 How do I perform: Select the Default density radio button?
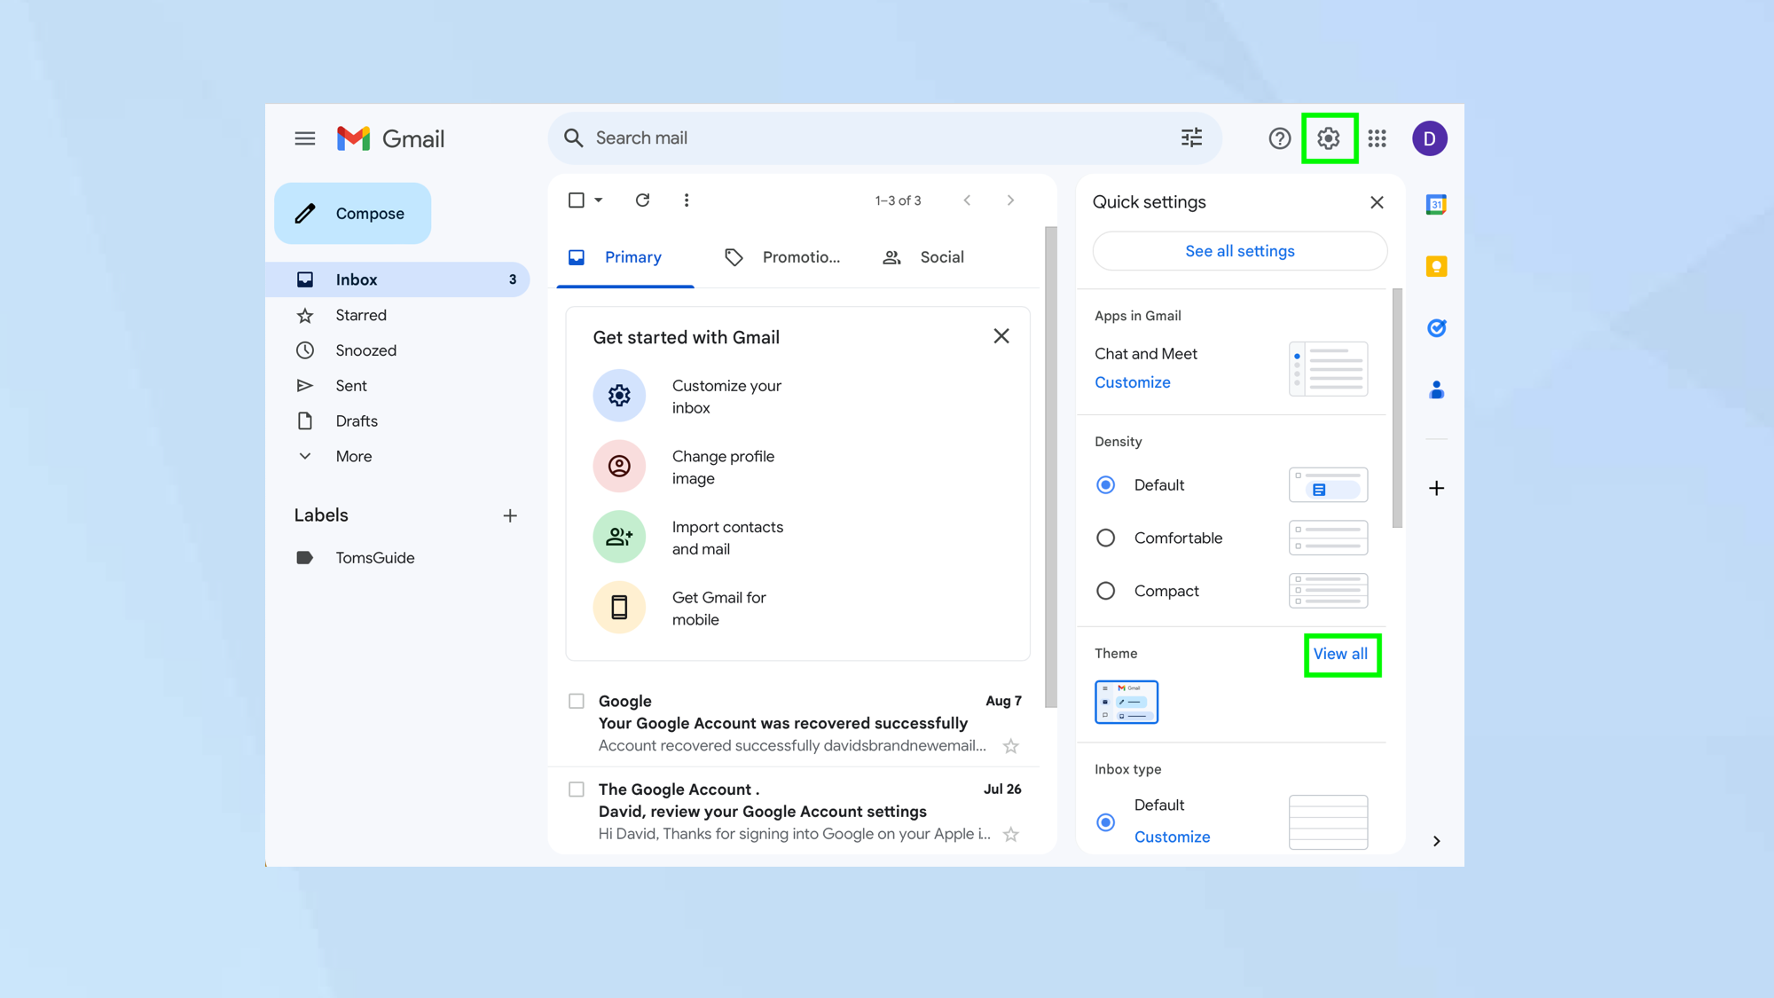[x=1105, y=483]
